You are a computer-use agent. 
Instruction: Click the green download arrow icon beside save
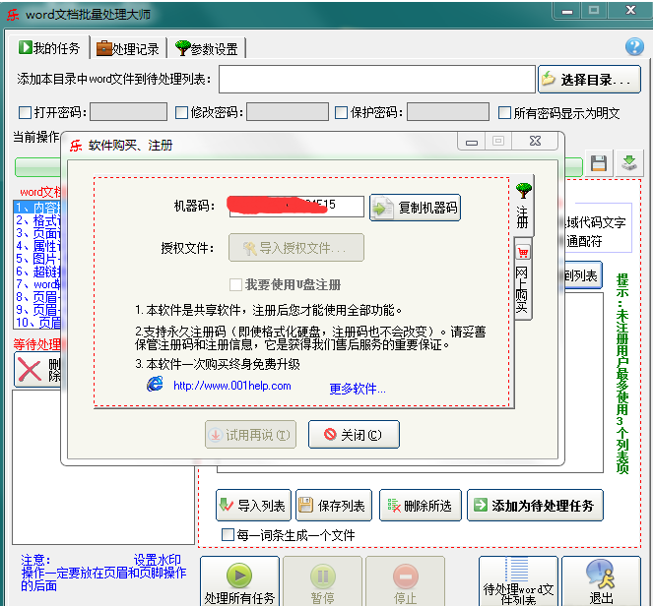(629, 163)
